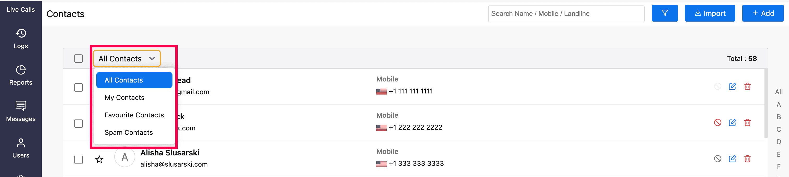The height and width of the screenshot is (177, 789).
Task: Go to Users in the sidebar
Action: (x=21, y=148)
